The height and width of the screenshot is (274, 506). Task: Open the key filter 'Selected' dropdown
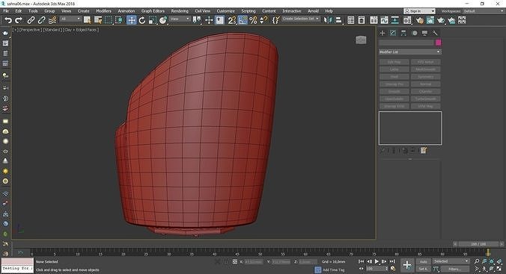pyautogui.click(x=451, y=261)
